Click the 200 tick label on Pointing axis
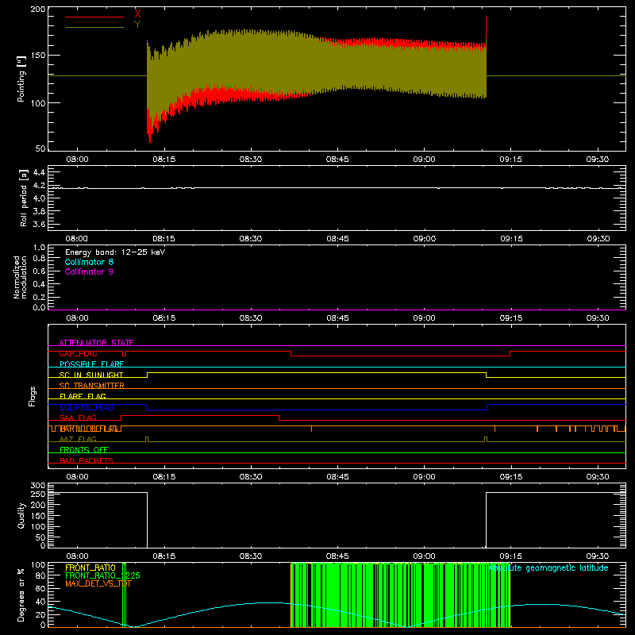 (38, 9)
